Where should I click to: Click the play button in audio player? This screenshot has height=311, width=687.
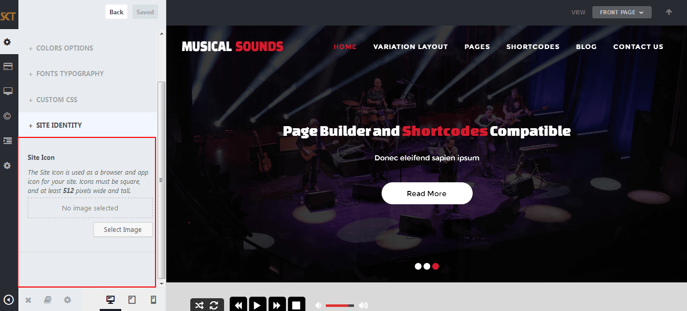click(x=257, y=305)
